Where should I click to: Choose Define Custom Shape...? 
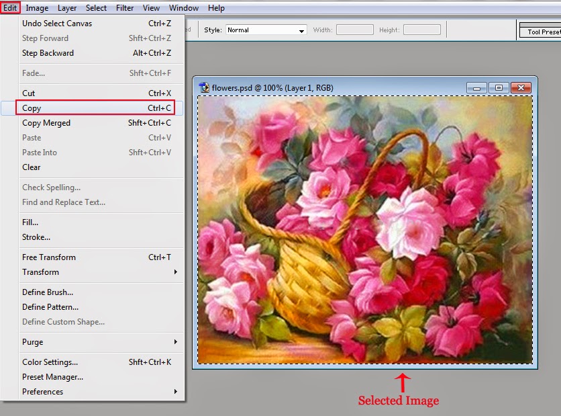[96, 322]
